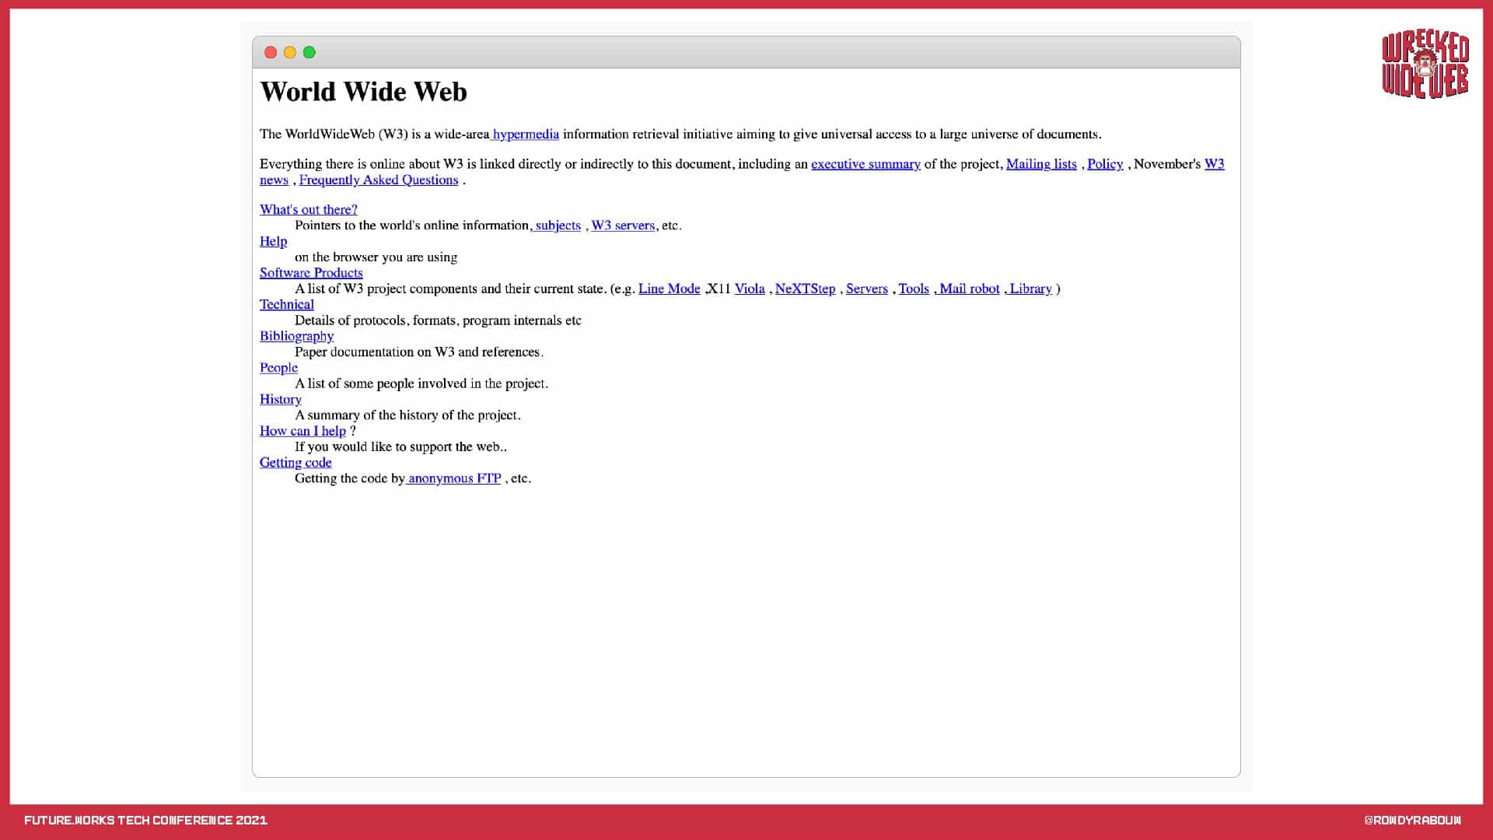Open the executive summary link
This screenshot has height=840, width=1493.
(865, 164)
